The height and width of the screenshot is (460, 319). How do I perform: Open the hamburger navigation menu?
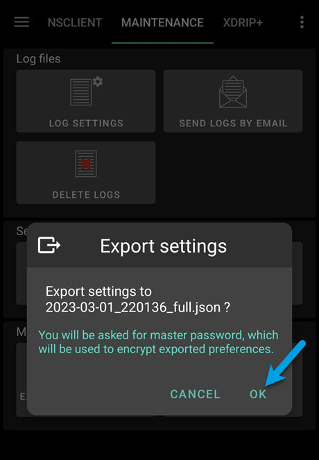point(21,22)
